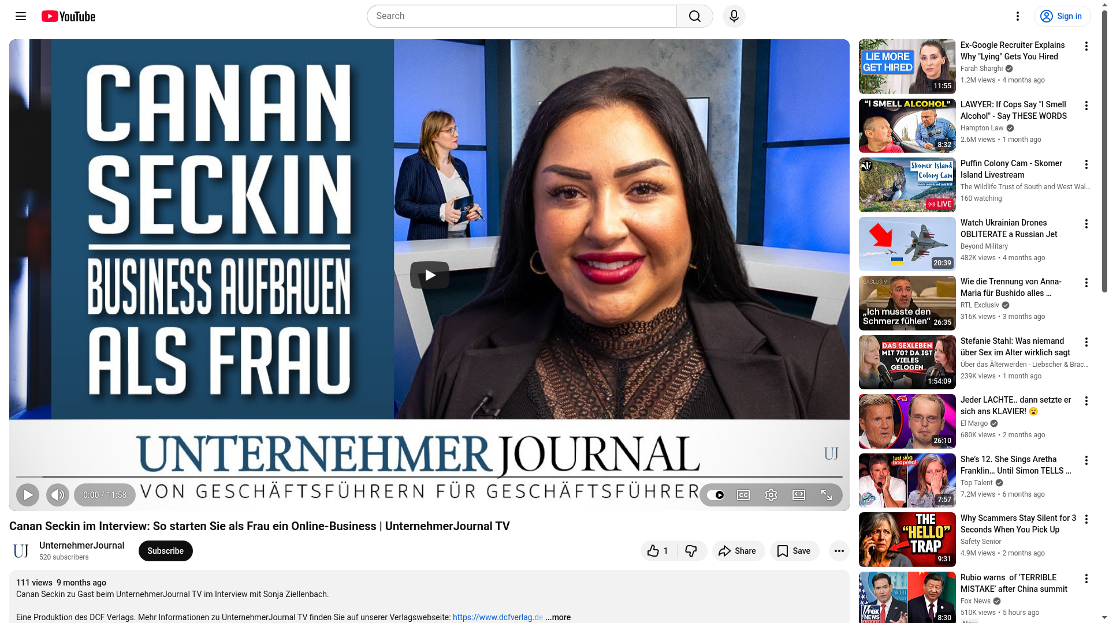
Task: Open options for Puffin Colony Cam video
Action: (1086, 164)
